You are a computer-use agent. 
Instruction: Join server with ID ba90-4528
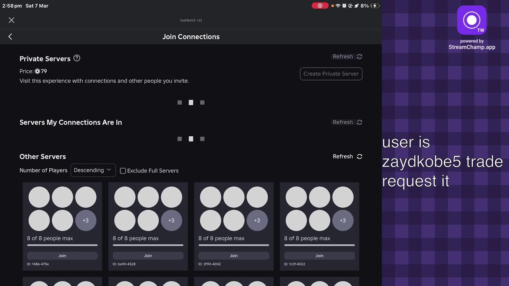click(x=148, y=256)
